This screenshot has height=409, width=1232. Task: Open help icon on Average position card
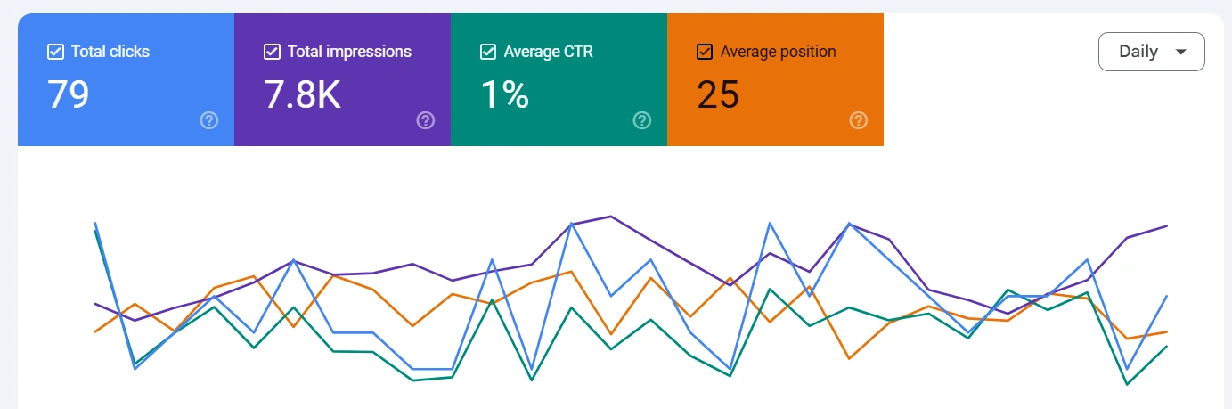[x=859, y=120]
